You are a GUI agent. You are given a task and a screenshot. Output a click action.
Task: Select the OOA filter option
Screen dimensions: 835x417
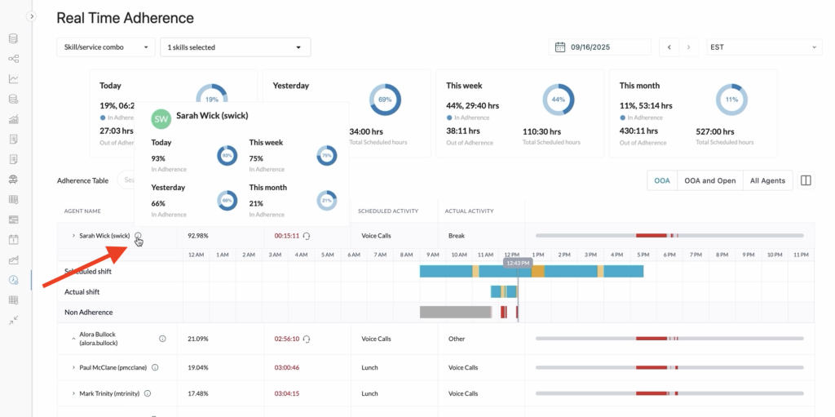661,180
